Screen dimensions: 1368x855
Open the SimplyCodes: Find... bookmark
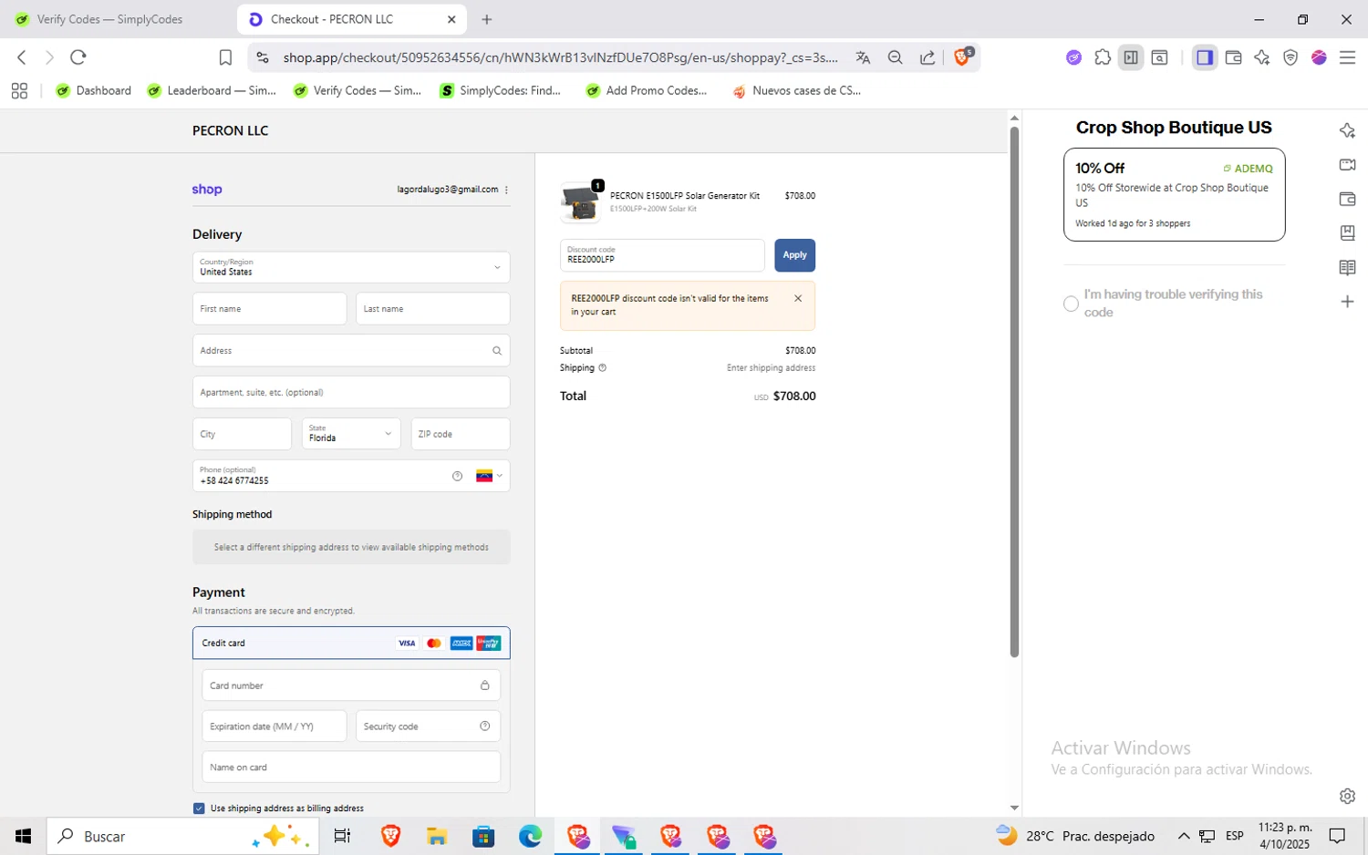(500, 90)
